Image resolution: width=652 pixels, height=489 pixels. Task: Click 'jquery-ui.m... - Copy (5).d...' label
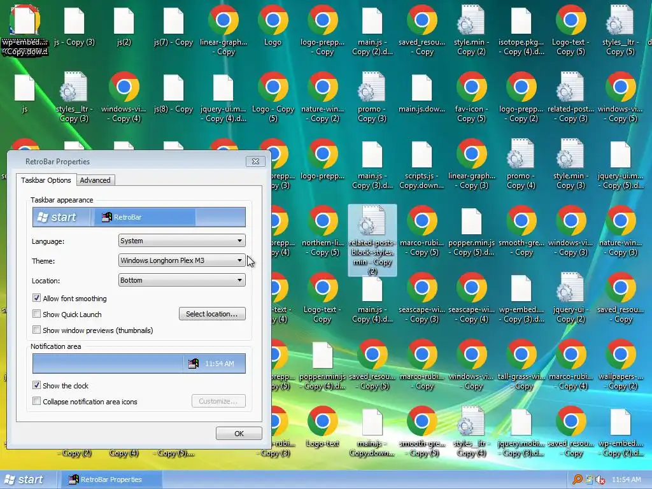[621, 180]
